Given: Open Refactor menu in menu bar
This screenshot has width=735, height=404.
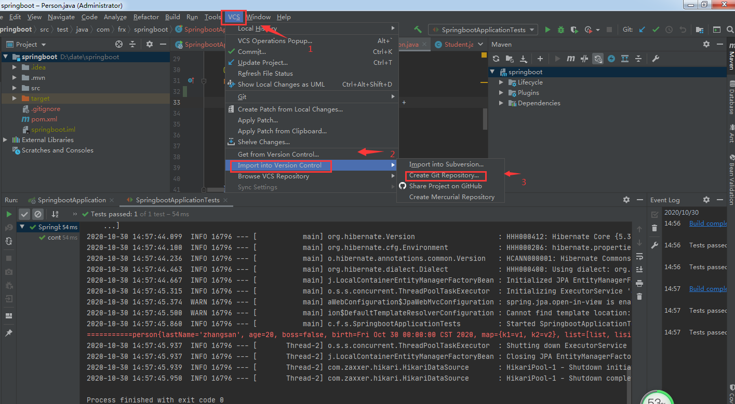Looking at the screenshot, I should coord(146,17).
